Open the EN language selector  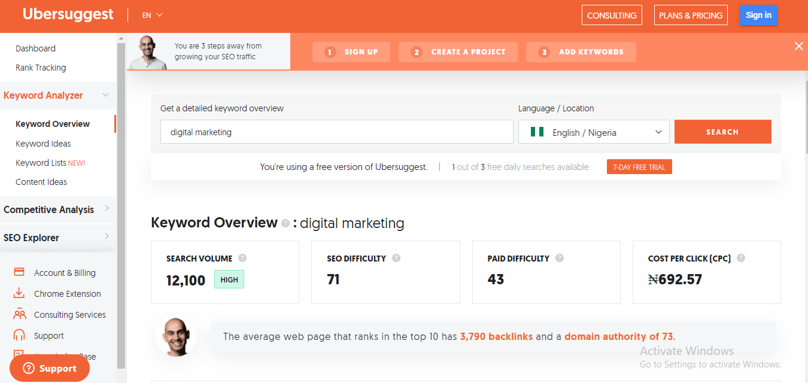click(x=153, y=15)
